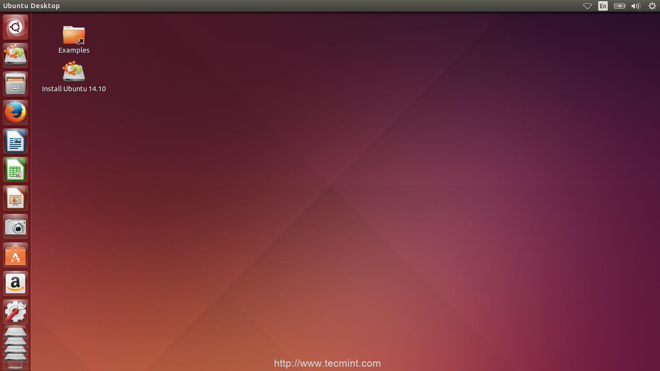The width and height of the screenshot is (660, 371).
Task: Open the sound volume menu
Action: click(x=636, y=6)
